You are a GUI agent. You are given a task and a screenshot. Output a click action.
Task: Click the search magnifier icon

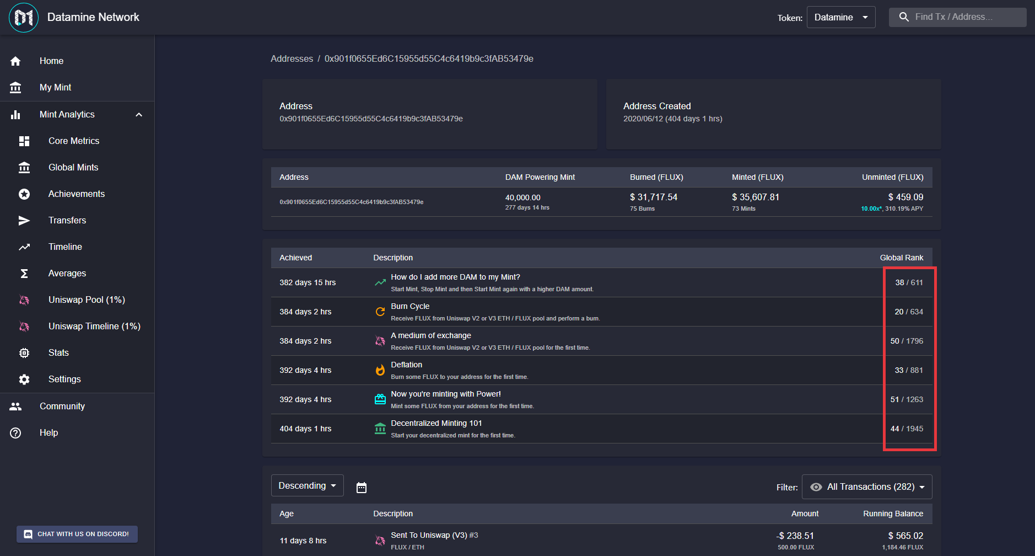904,17
